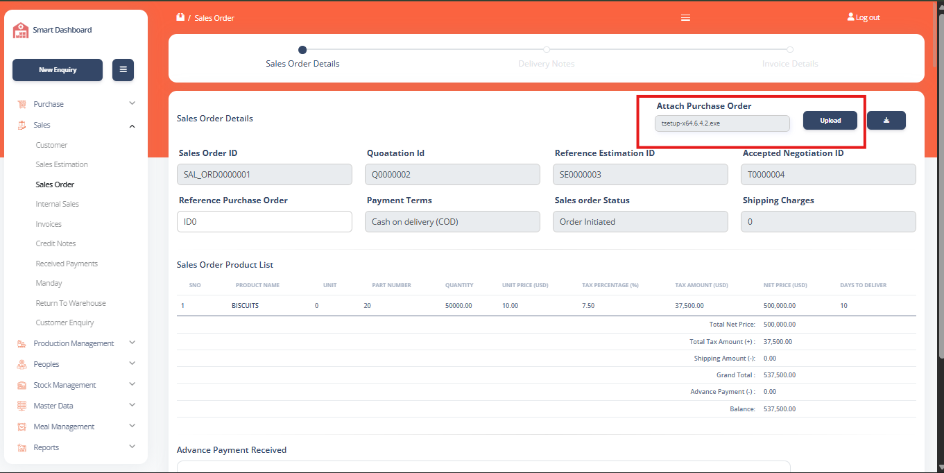Click the Payment Terms field
944x473 pixels.
[452, 221]
